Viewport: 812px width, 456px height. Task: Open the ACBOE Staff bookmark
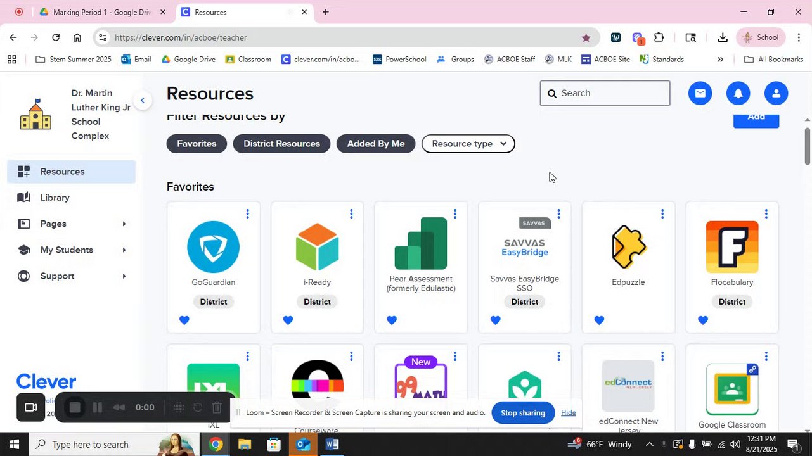(510, 60)
